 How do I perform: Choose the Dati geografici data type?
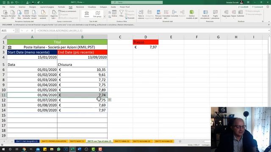pos(98,14)
